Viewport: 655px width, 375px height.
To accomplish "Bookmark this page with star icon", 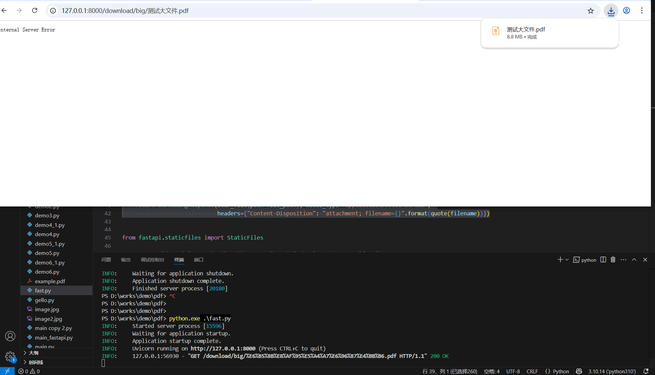I will 591,11.
